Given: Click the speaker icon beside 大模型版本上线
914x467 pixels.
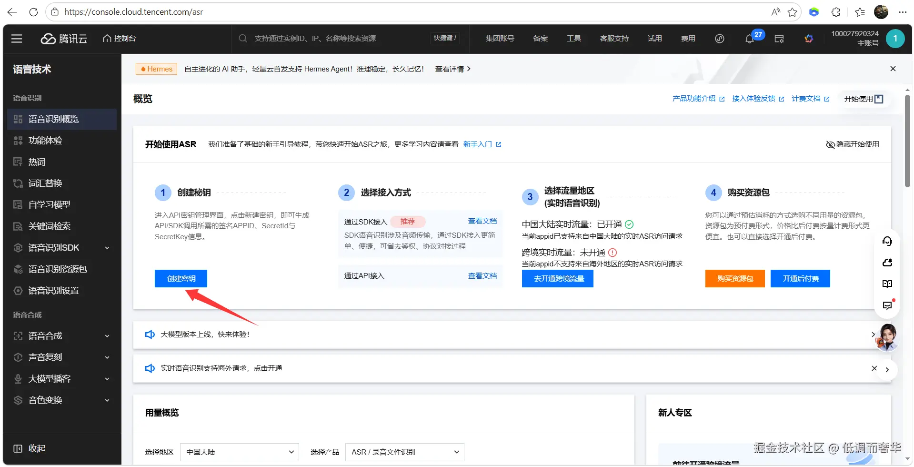Looking at the screenshot, I should 150,335.
